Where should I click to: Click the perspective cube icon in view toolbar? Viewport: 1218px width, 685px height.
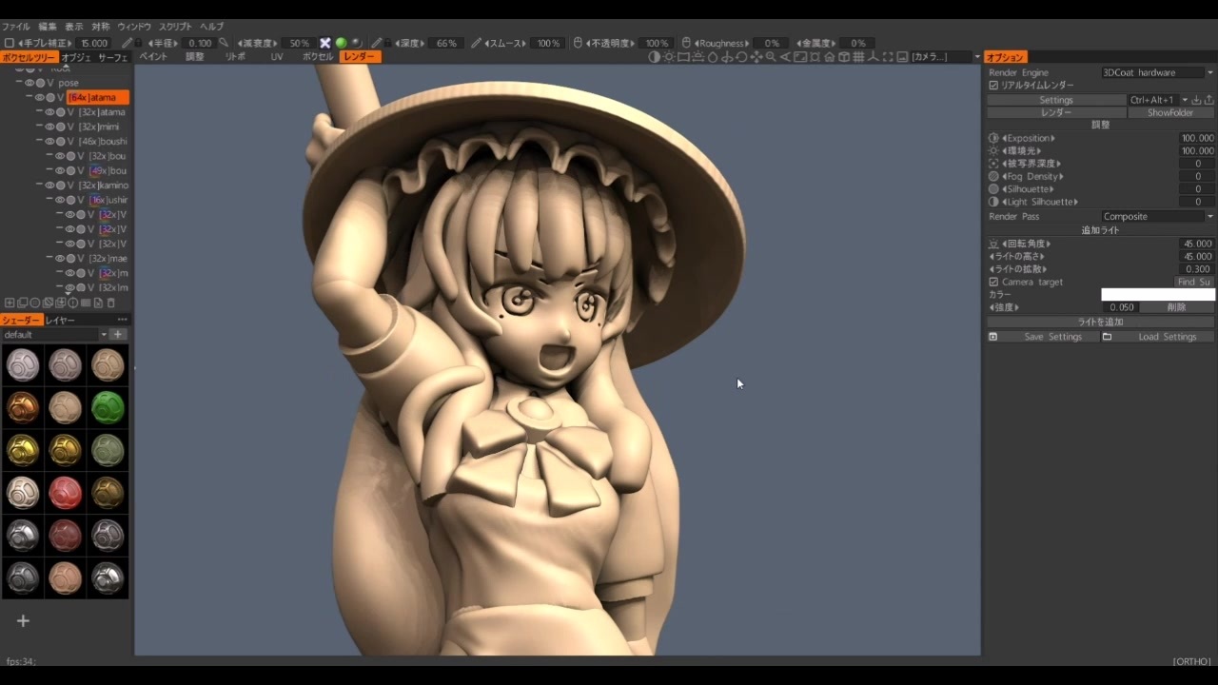point(844,57)
